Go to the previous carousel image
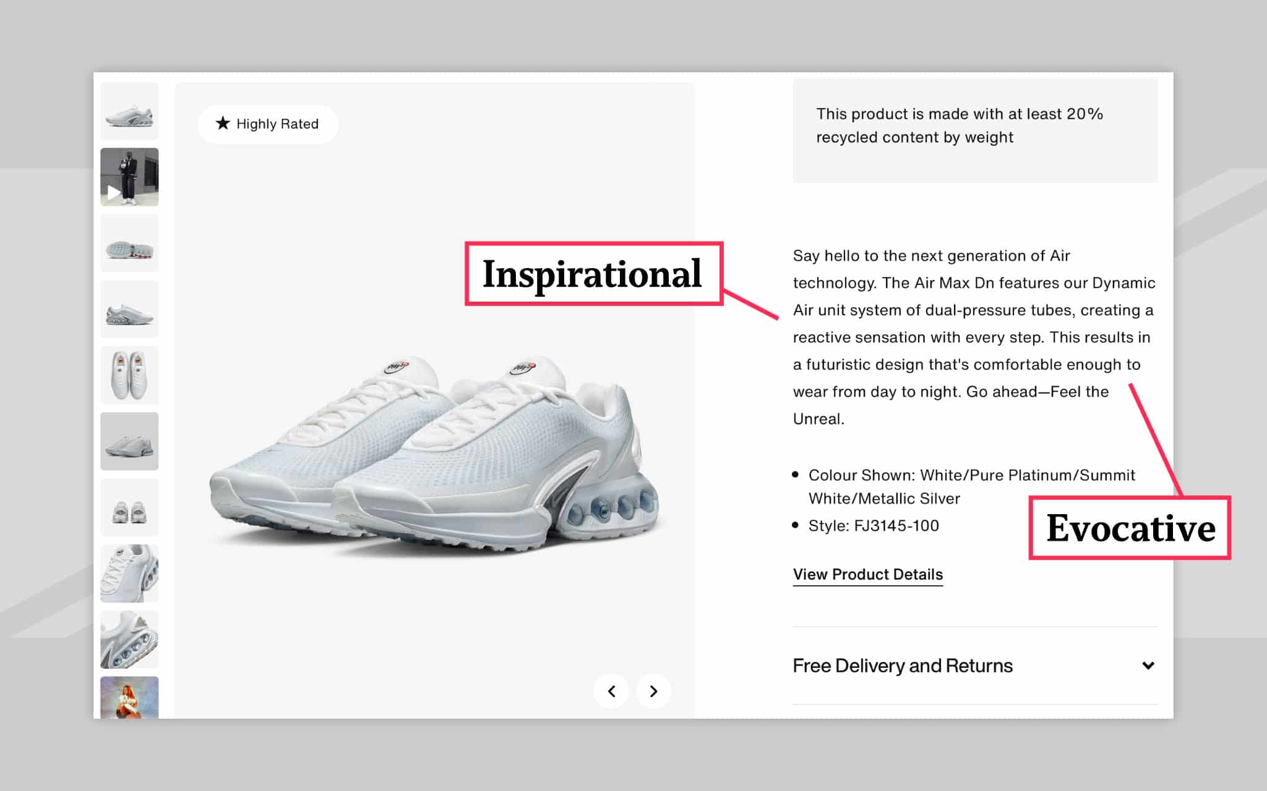Screen dimensions: 1267x791 pyautogui.click(x=611, y=691)
